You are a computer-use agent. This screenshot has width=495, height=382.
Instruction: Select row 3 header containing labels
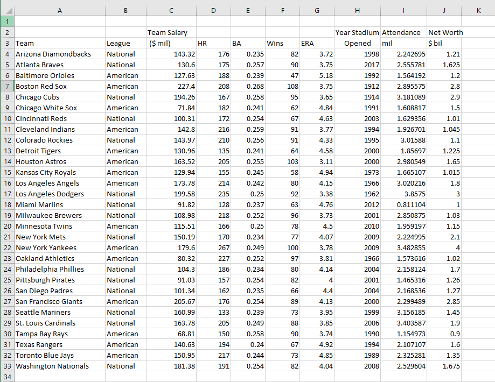6,43
